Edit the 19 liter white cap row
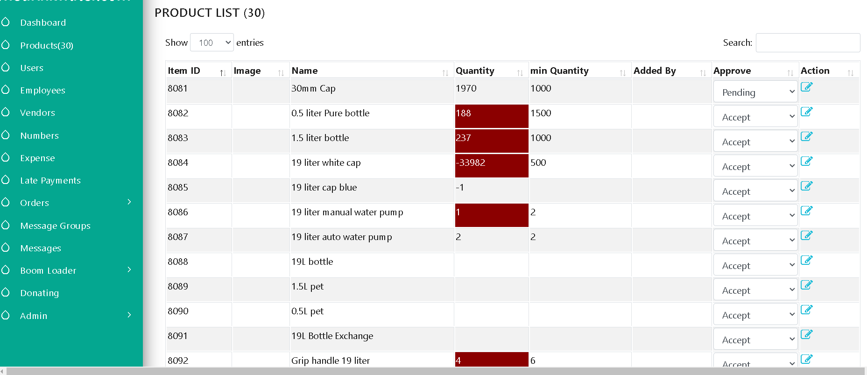This screenshot has width=867, height=375. pos(806,161)
